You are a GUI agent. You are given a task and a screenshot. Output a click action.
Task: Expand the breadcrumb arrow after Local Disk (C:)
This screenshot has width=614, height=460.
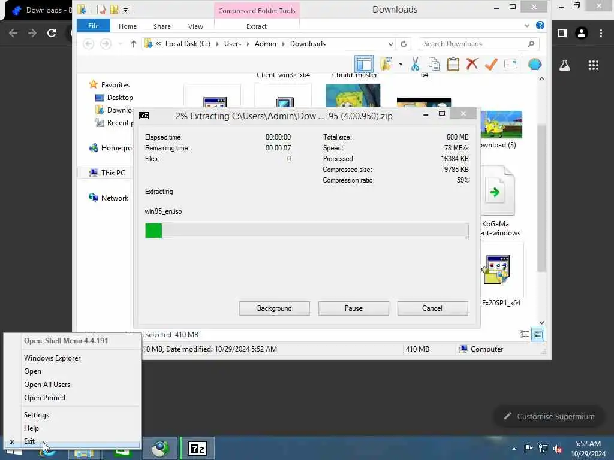pyautogui.click(x=217, y=44)
